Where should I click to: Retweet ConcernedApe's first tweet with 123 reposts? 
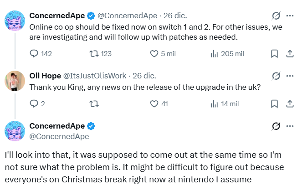pos(94,54)
